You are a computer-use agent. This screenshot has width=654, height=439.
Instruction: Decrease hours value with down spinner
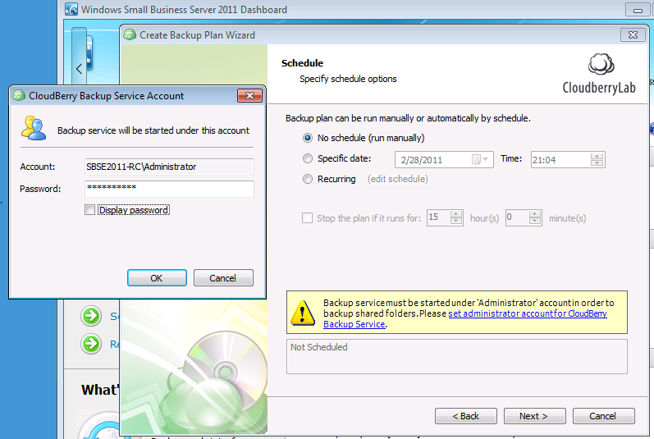click(x=456, y=222)
